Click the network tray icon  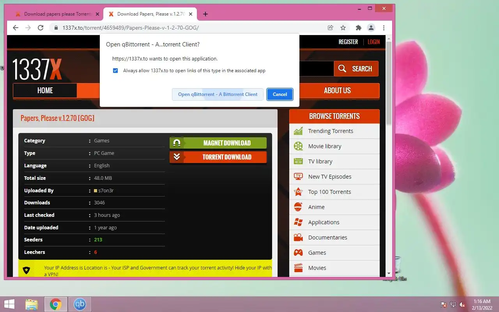(453, 305)
